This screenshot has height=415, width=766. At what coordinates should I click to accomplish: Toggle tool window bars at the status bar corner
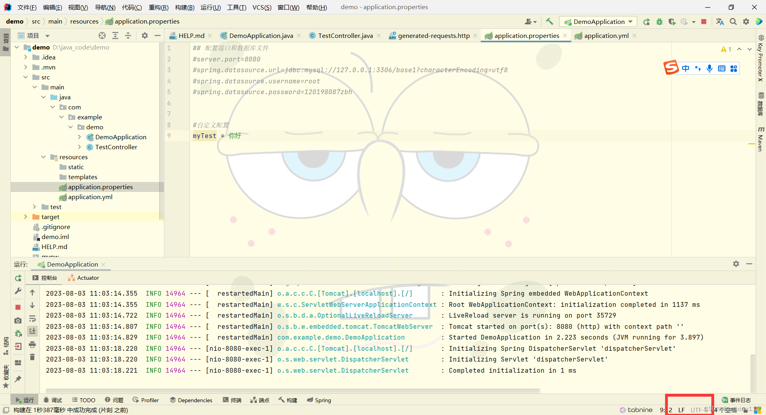click(x=6, y=410)
